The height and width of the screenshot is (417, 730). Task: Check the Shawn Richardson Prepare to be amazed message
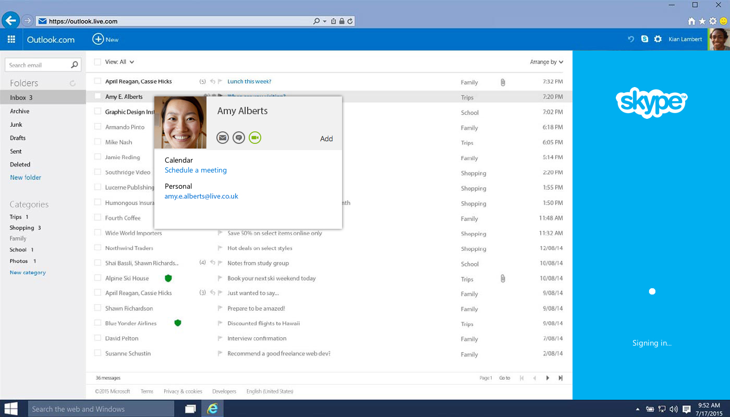tap(98, 308)
